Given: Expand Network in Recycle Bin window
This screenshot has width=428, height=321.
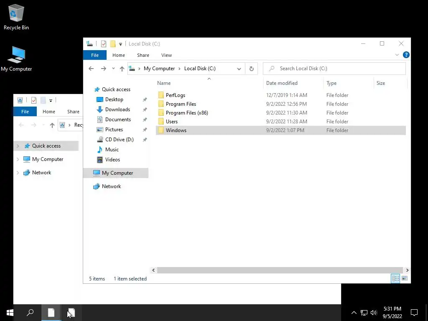Looking at the screenshot, I should click(x=18, y=173).
